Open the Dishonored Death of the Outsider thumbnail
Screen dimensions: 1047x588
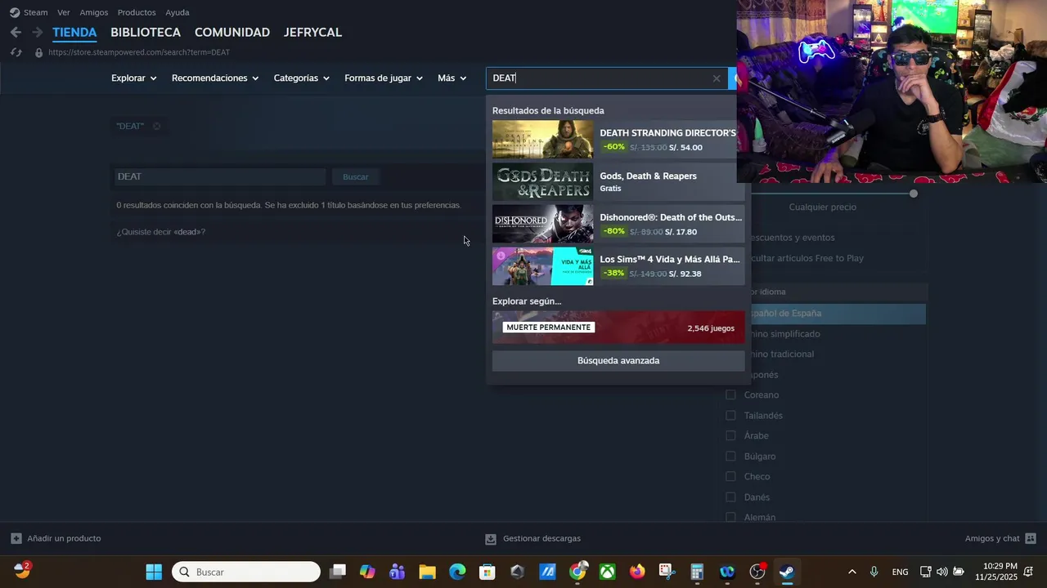pos(543,224)
